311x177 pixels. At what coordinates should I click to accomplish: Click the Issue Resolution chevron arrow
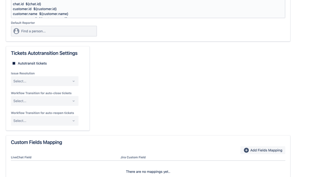click(x=74, y=81)
